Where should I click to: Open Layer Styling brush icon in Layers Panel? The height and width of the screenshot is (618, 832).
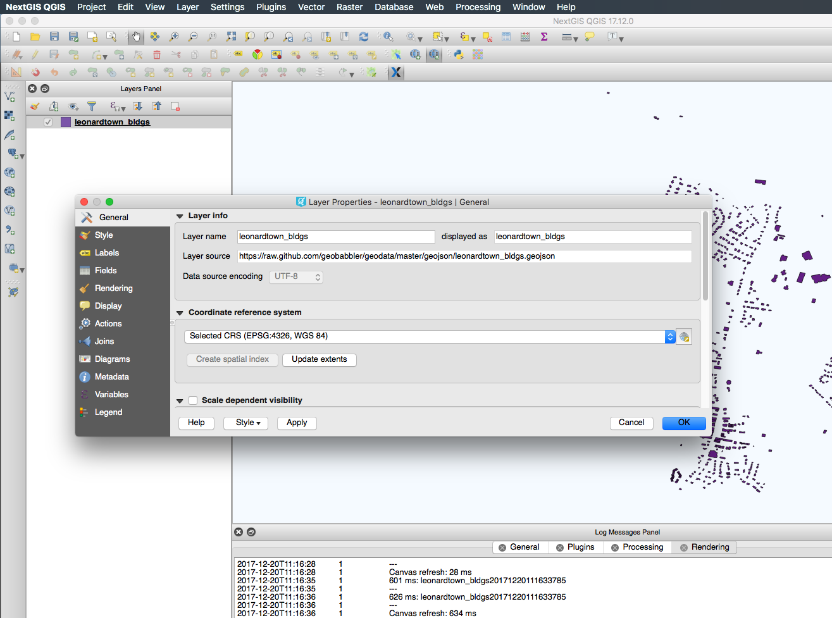(35, 106)
